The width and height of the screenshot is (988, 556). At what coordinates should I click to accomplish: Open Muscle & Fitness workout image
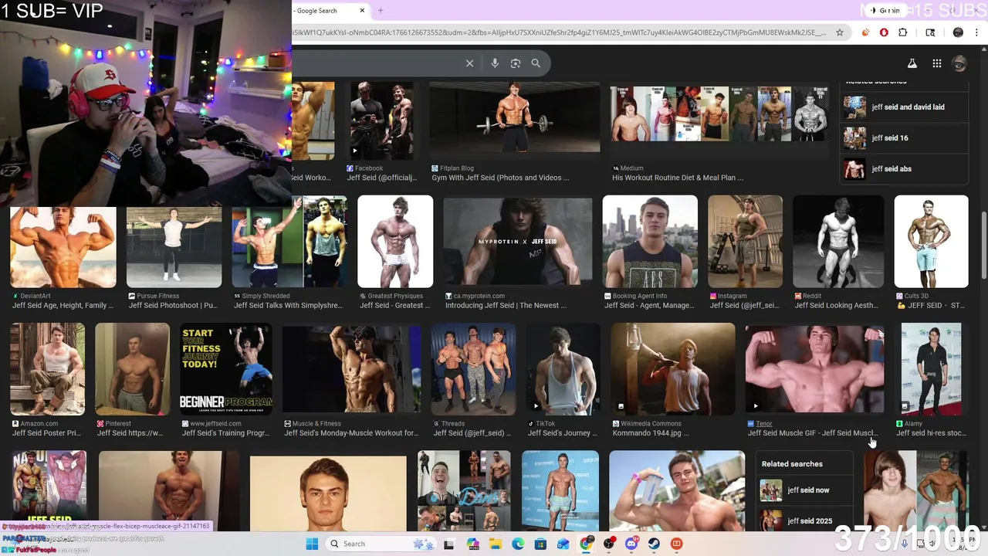click(352, 369)
